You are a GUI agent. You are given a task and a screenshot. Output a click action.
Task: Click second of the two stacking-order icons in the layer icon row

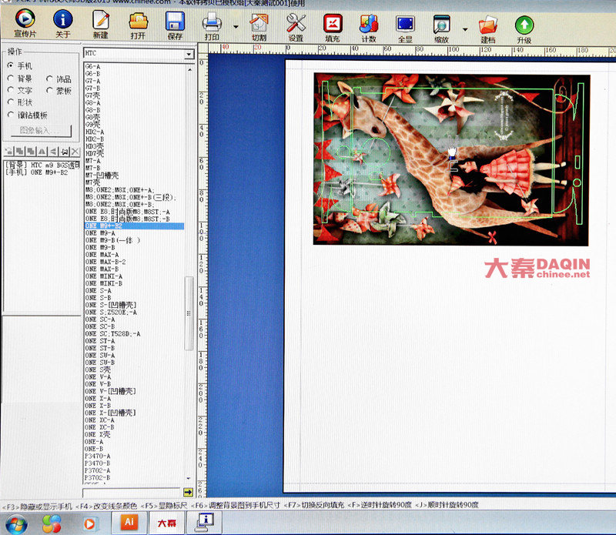(31, 151)
